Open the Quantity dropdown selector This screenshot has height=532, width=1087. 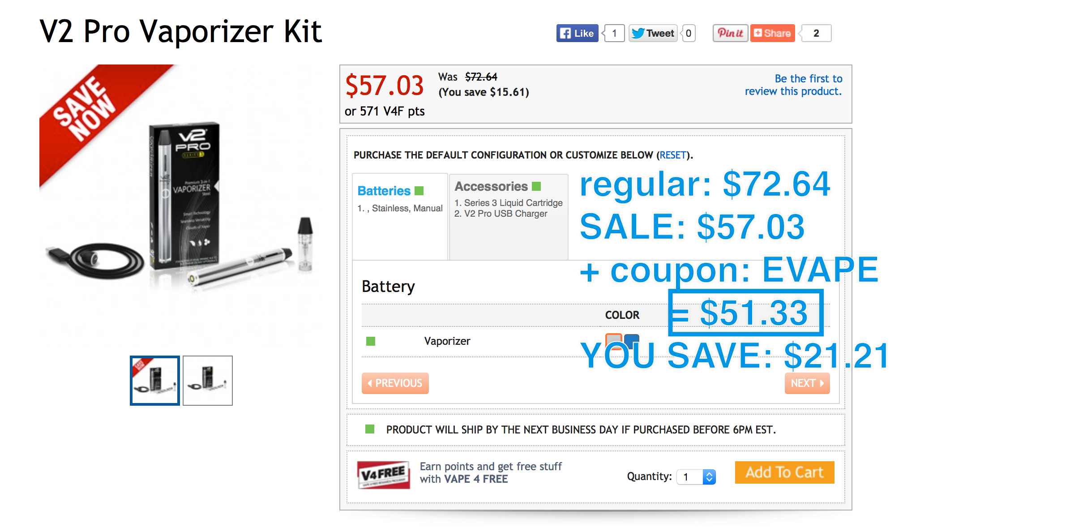[696, 477]
